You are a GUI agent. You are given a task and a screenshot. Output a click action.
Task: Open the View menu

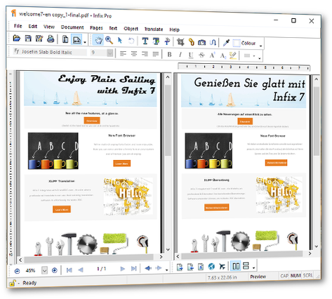pyautogui.click(x=49, y=27)
